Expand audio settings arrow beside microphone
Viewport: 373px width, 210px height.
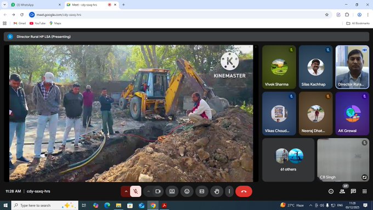(126, 191)
